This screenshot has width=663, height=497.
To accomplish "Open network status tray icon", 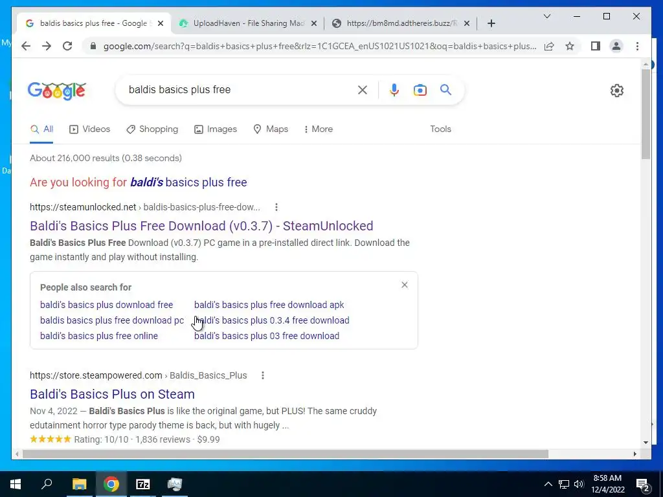I will point(564,484).
